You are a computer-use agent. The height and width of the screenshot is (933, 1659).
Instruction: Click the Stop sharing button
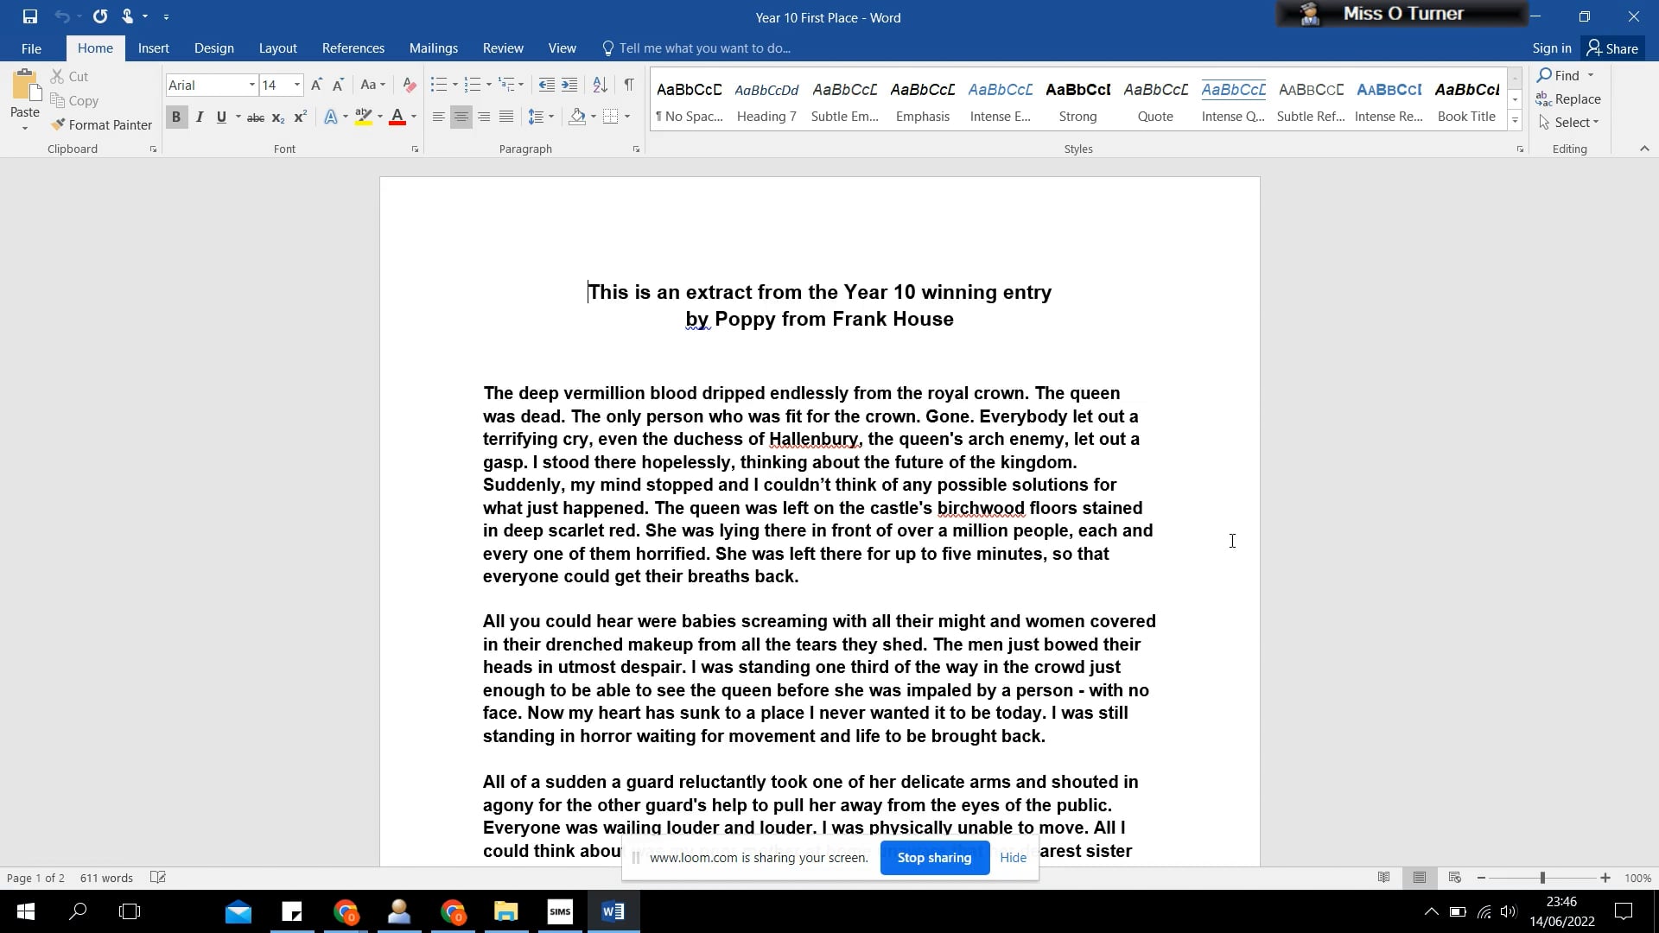click(x=934, y=858)
